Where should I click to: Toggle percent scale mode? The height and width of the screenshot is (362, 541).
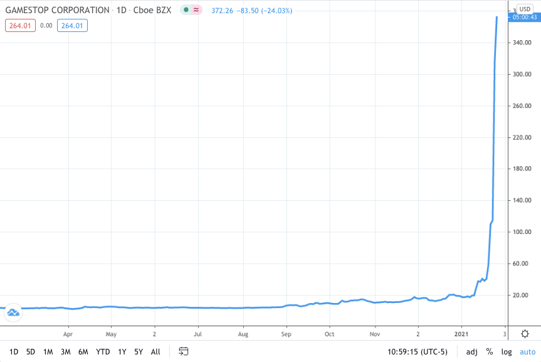(x=489, y=351)
